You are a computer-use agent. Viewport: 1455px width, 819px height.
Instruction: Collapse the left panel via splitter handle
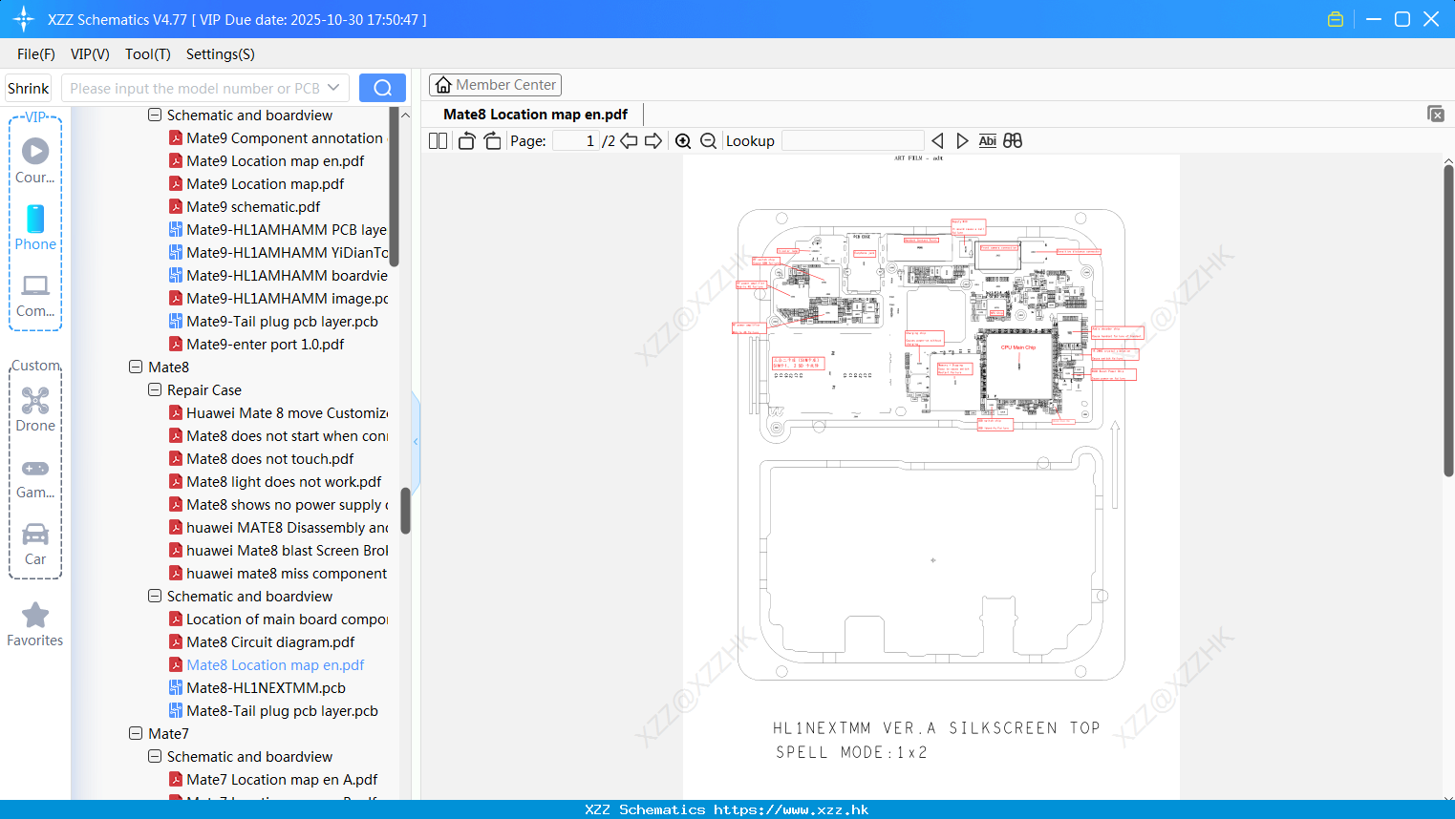416,441
